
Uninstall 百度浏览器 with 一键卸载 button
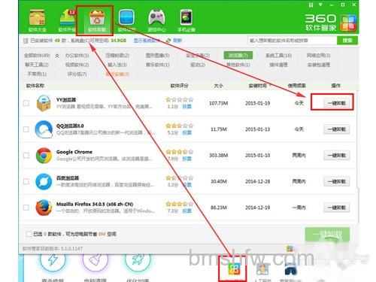(336, 181)
